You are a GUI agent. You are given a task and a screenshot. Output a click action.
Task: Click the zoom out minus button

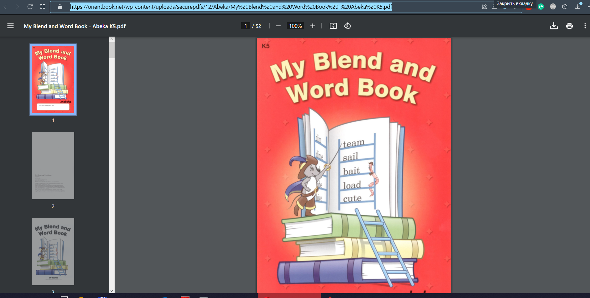(x=278, y=26)
